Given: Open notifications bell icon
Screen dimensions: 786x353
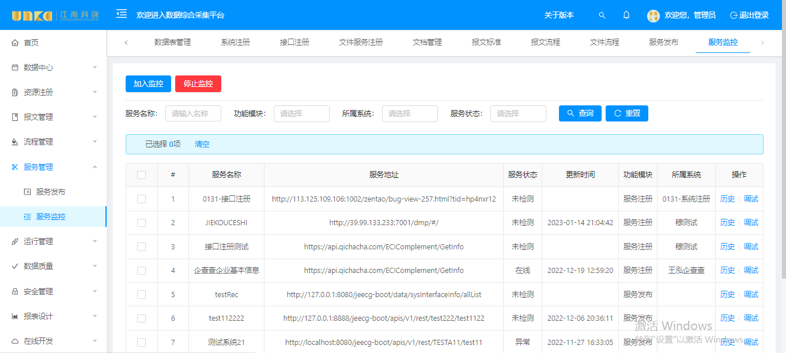Looking at the screenshot, I should click(x=626, y=16).
